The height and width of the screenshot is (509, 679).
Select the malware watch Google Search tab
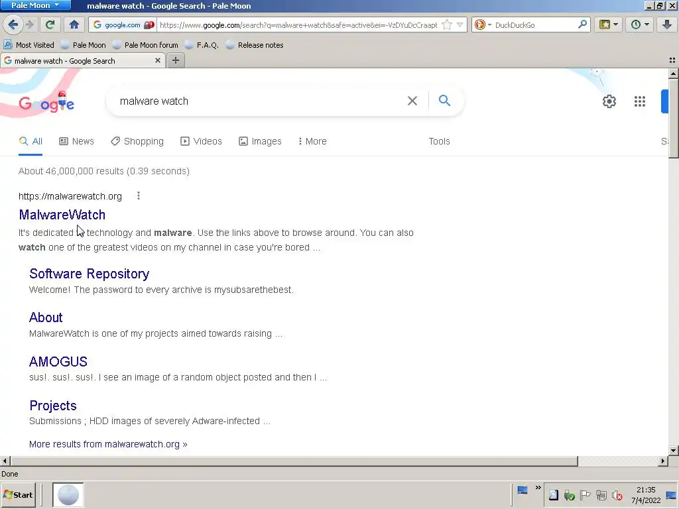pyautogui.click(x=82, y=60)
